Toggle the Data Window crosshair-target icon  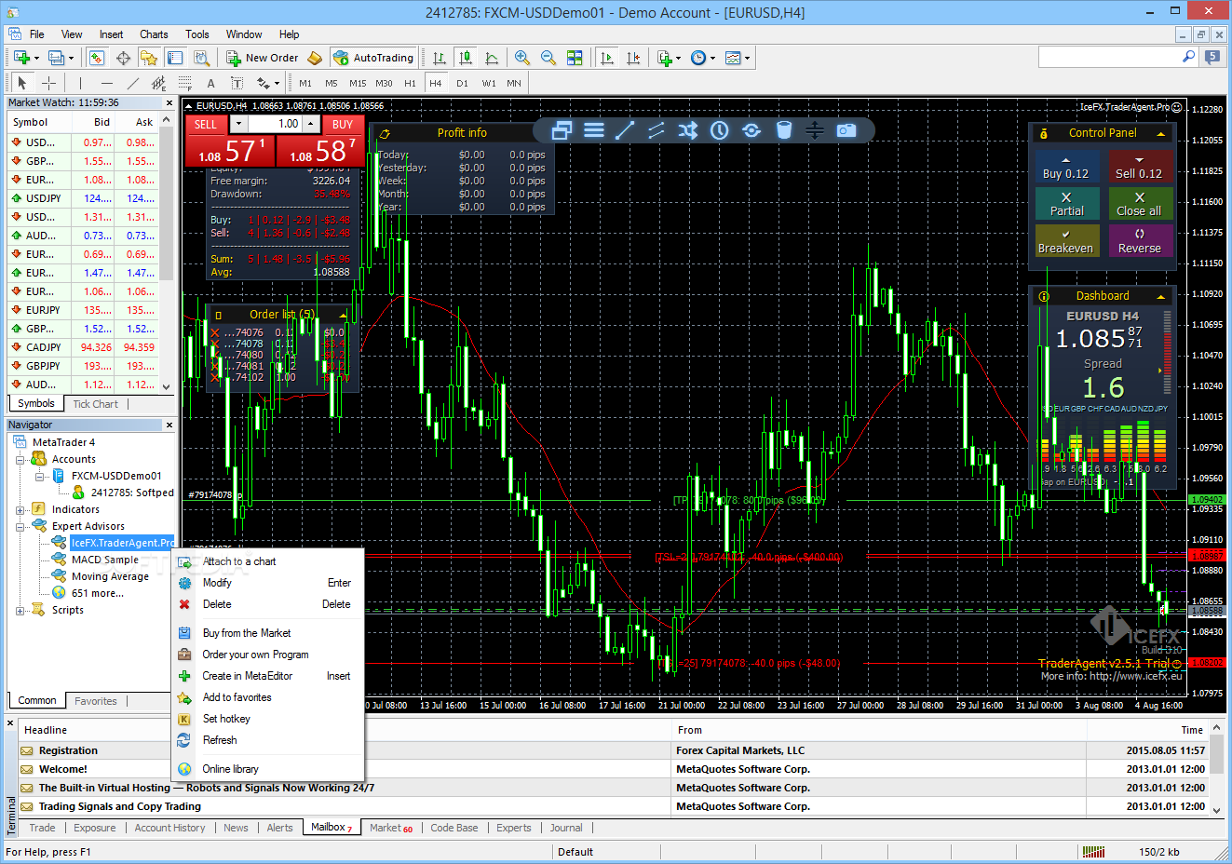(123, 58)
